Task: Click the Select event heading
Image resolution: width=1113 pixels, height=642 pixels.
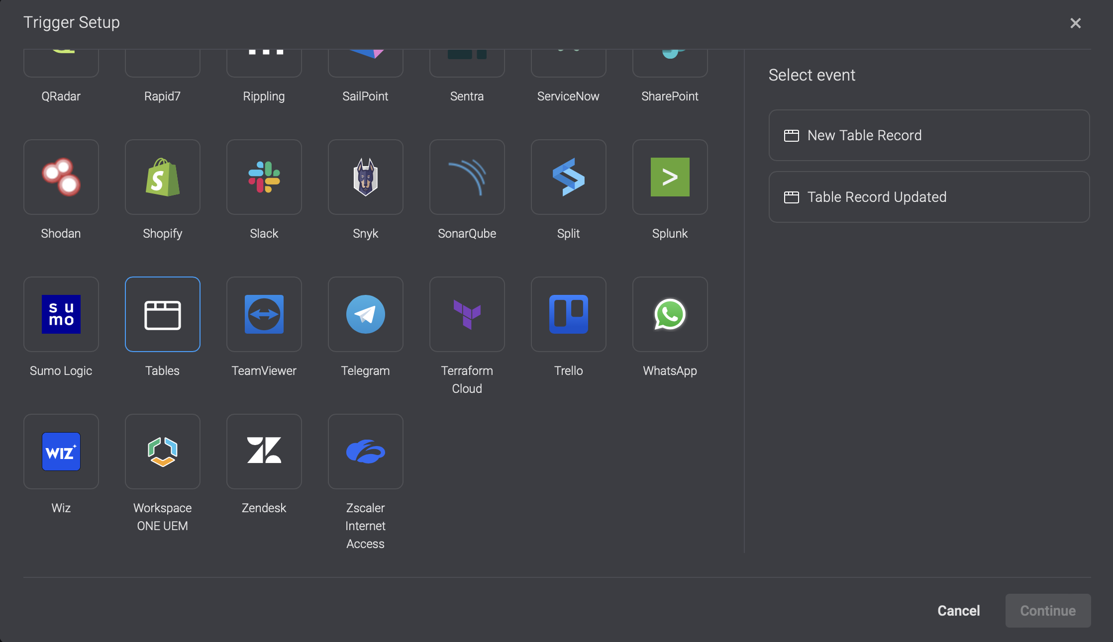Action: point(812,75)
